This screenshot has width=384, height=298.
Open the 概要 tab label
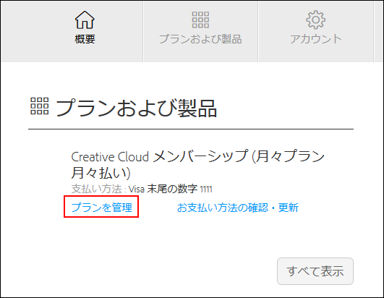click(x=85, y=39)
